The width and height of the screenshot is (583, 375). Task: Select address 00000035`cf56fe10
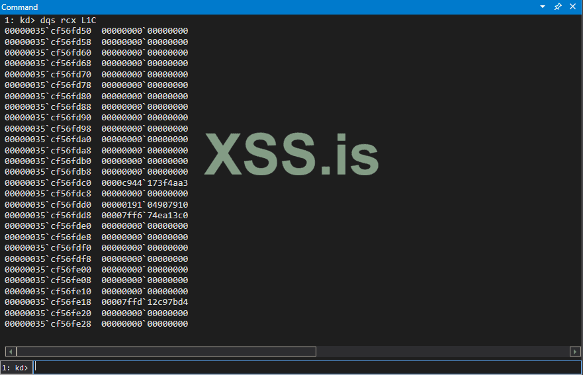[48, 292]
